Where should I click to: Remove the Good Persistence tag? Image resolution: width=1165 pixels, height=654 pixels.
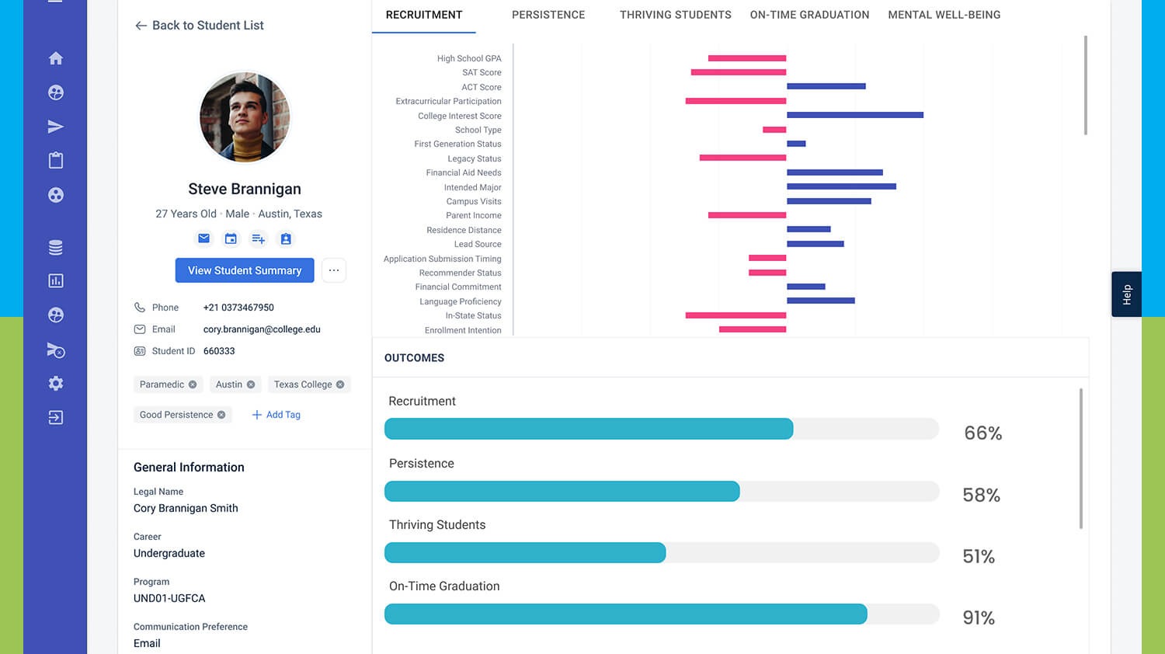tap(221, 415)
